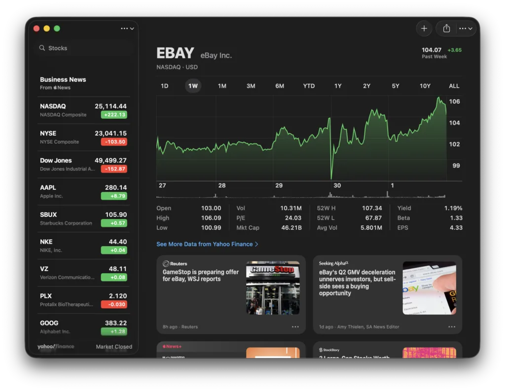This screenshot has width=505, height=391.
Task: Select Starbucks Corporation watchlist row
Action: [x=84, y=218]
